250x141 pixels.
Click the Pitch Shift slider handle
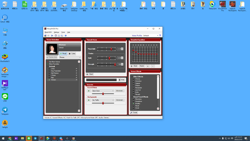coord(111,49)
